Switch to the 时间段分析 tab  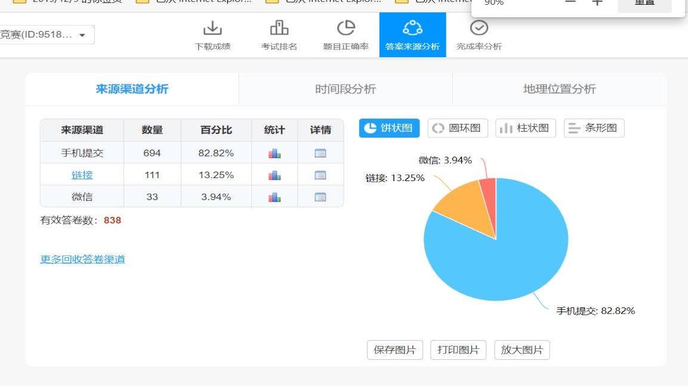(x=345, y=89)
